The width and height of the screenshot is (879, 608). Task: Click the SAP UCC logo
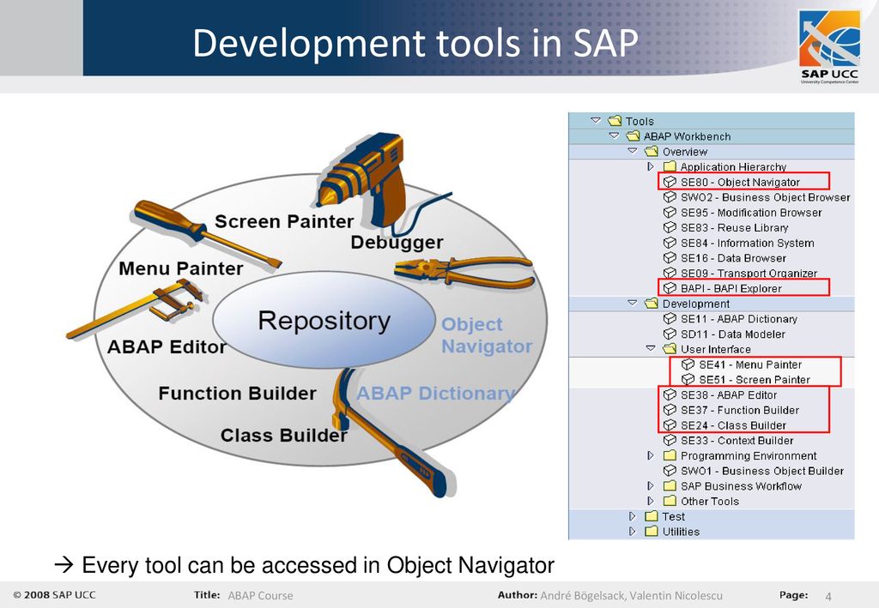click(x=830, y=47)
